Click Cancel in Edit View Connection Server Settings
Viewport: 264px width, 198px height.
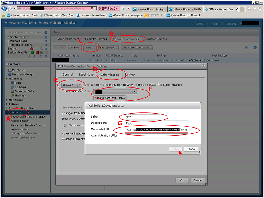pyautogui.click(x=198, y=180)
